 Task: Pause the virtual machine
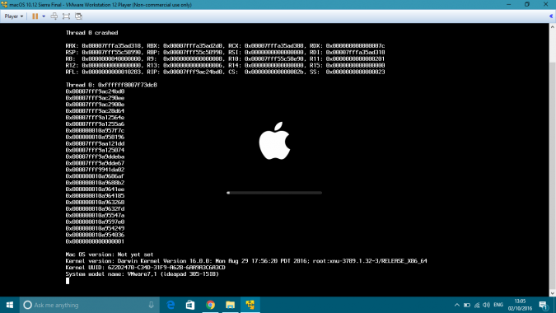[35, 16]
